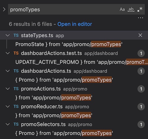
Task: Toggle Match Whole Word option
Action: point(131,9)
